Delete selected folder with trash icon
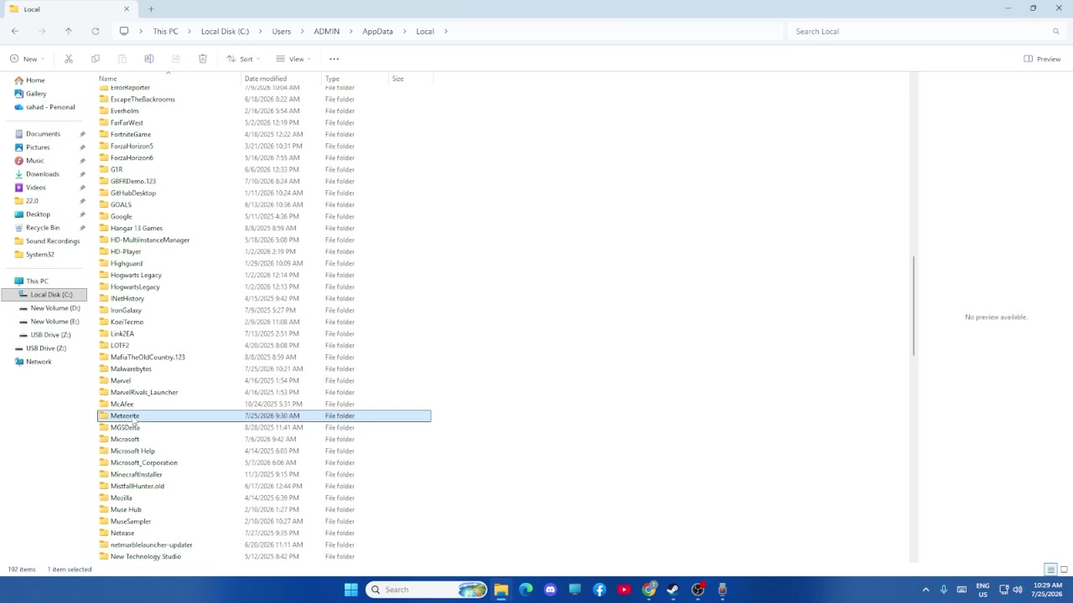1073x603 pixels. point(203,59)
